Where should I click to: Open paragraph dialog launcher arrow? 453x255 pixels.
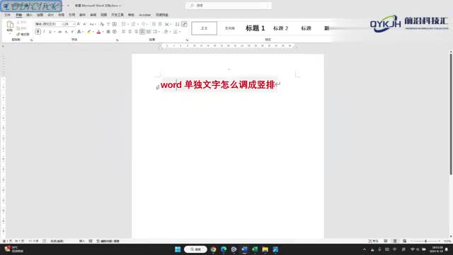187,40
